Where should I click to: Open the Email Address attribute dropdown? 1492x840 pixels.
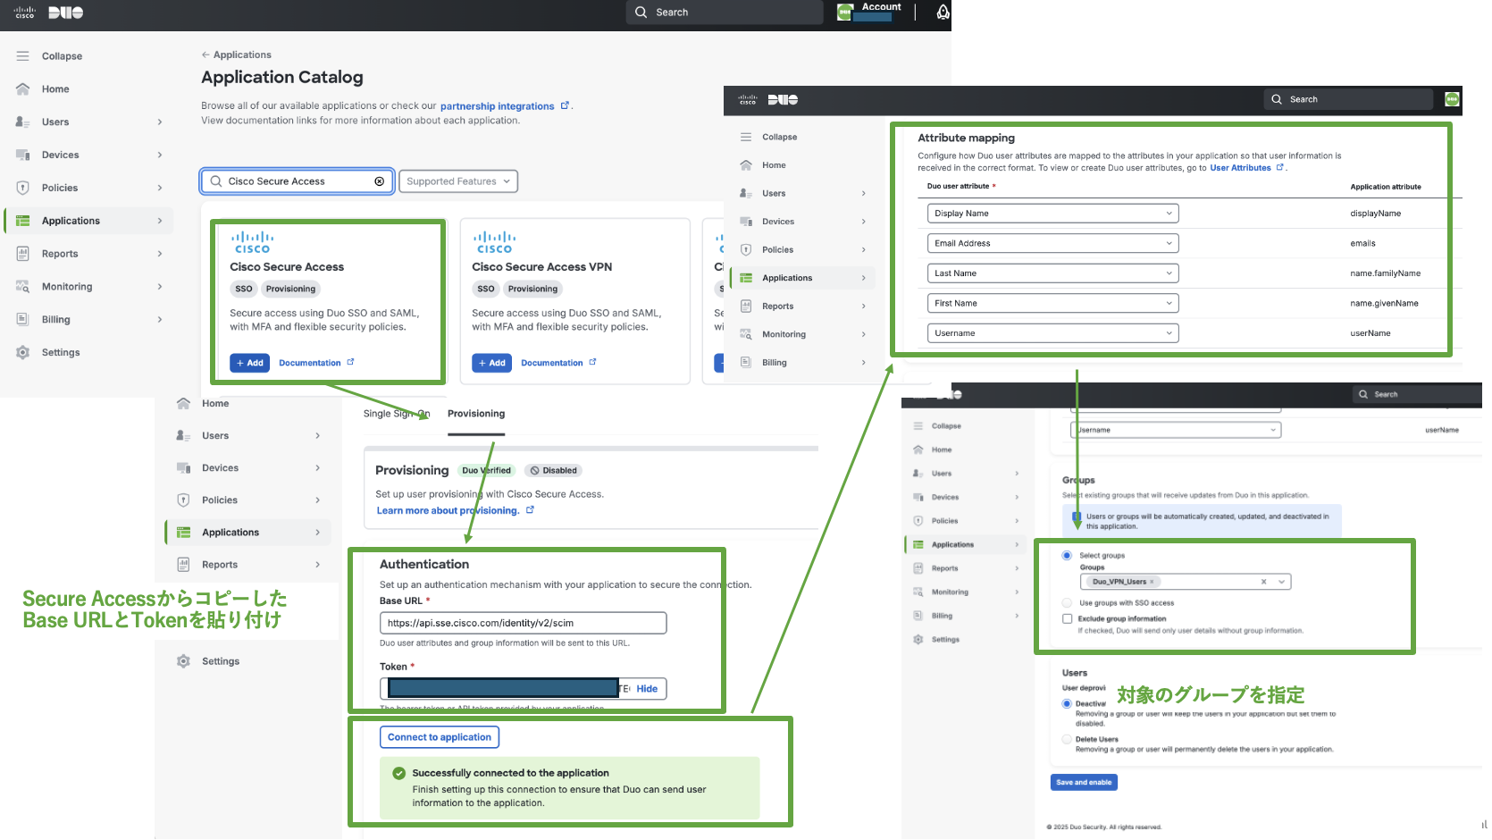1052,243
